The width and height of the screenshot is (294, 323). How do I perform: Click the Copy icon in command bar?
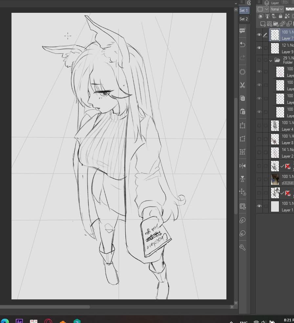(242, 98)
